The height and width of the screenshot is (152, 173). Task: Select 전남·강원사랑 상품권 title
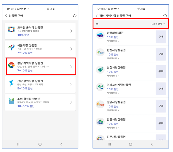coord(30,81)
